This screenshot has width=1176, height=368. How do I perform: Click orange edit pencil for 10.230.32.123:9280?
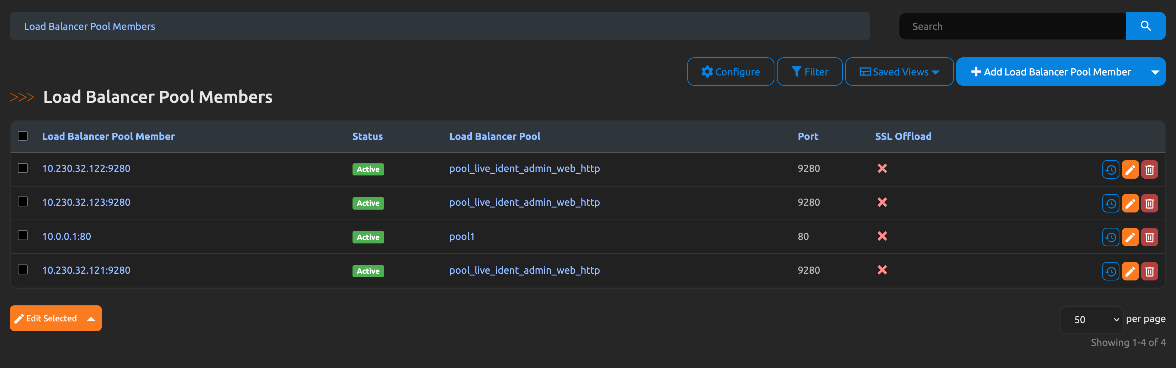(1130, 203)
